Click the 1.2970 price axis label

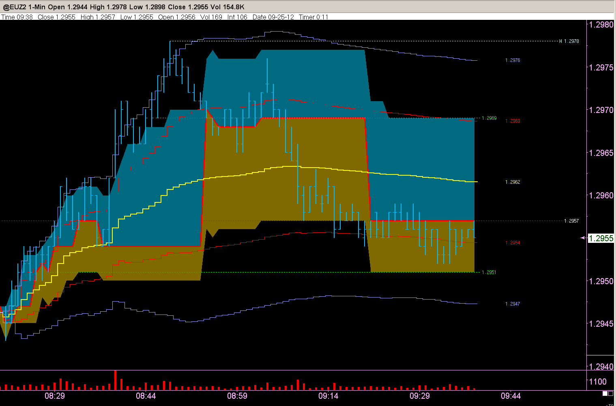pos(601,110)
